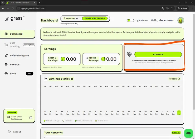Click View All in Your Networks
Viewport: 195px width, 139px height.
pyautogui.click(x=176, y=132)
